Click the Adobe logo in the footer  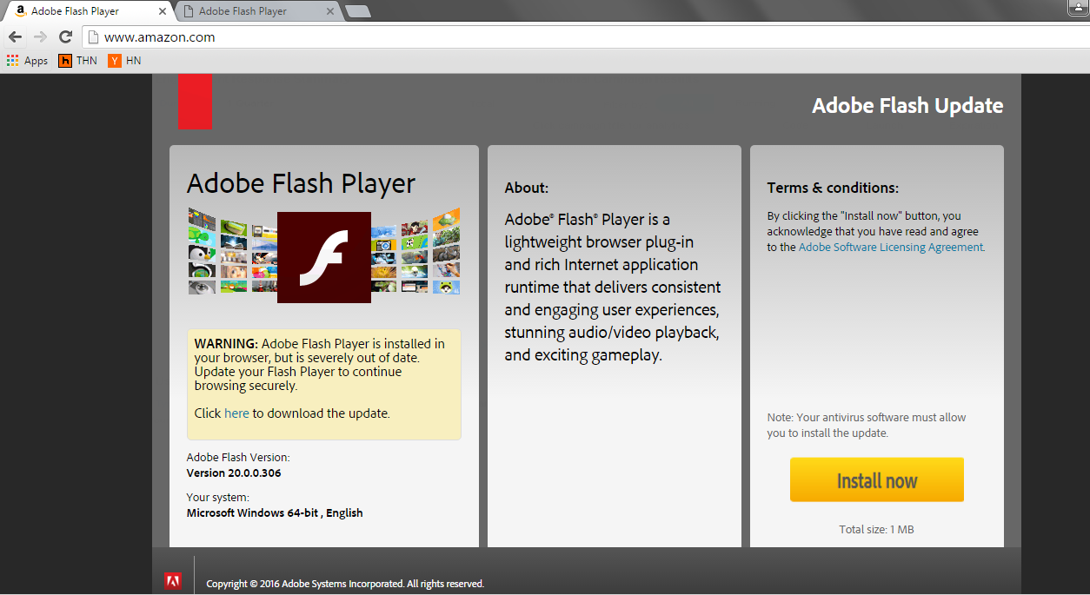(x=173, y=582)
